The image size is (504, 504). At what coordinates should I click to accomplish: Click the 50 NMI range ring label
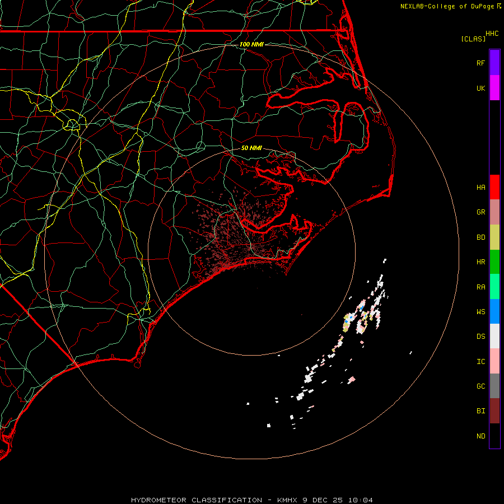click(251, 148)
